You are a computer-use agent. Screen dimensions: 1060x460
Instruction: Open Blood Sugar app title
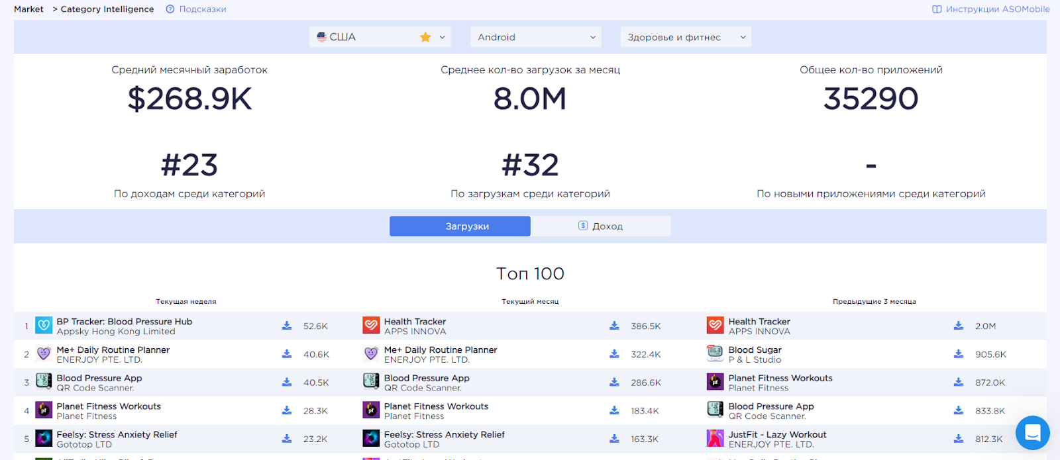755,350
